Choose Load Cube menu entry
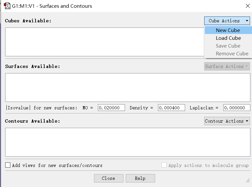 (x=228, y=38)
